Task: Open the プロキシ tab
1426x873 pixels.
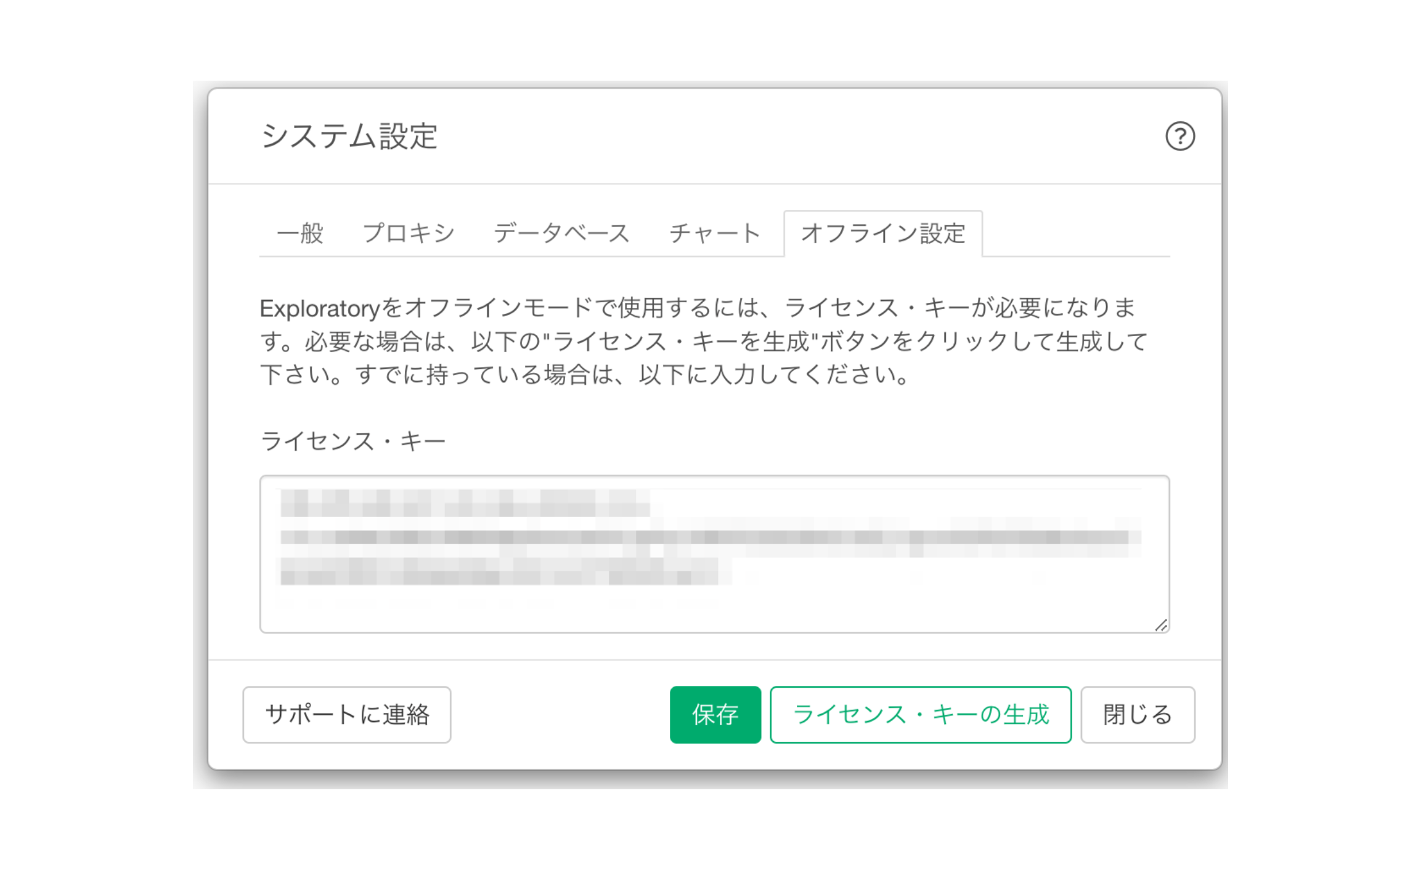Action: 408,233
